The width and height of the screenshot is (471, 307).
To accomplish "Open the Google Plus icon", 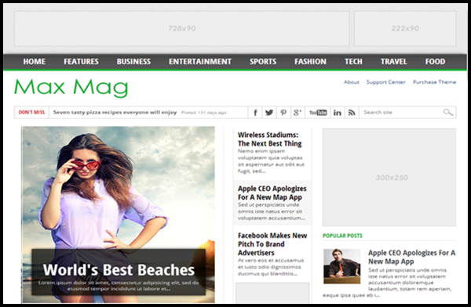I will tap(298, 113).
